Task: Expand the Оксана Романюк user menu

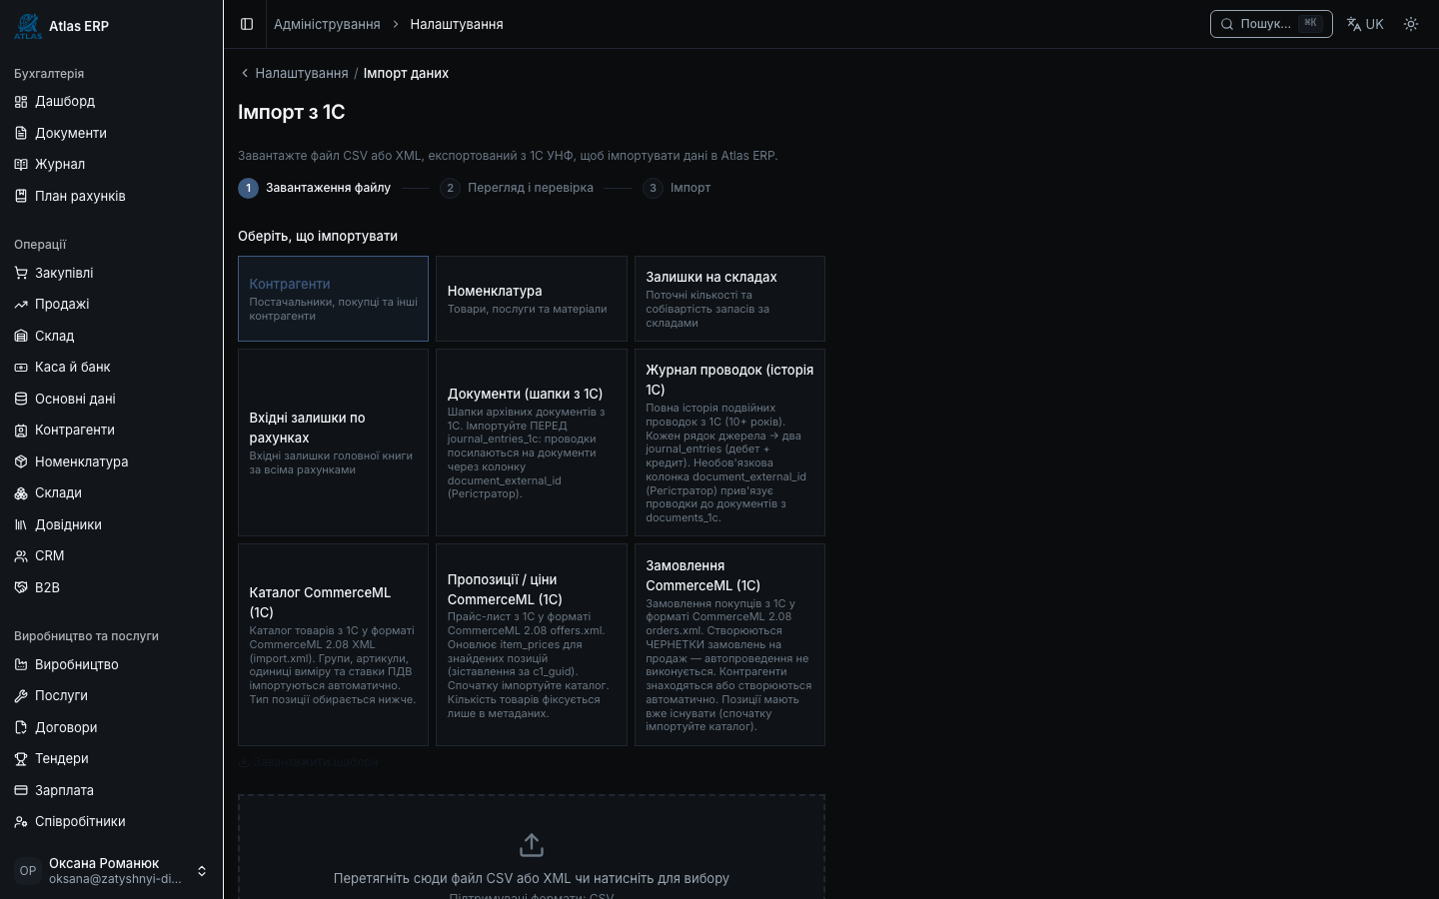Action: coord(111,871)
